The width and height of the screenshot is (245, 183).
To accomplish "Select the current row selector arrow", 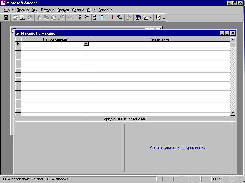I will pyautogui.click(x=18, y=44).
